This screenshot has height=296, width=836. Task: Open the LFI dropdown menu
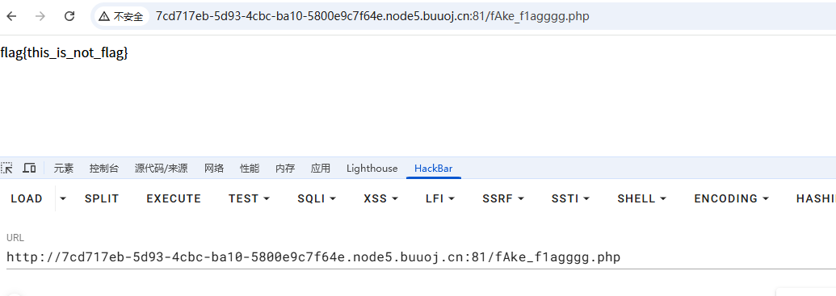tap(440, 198)
